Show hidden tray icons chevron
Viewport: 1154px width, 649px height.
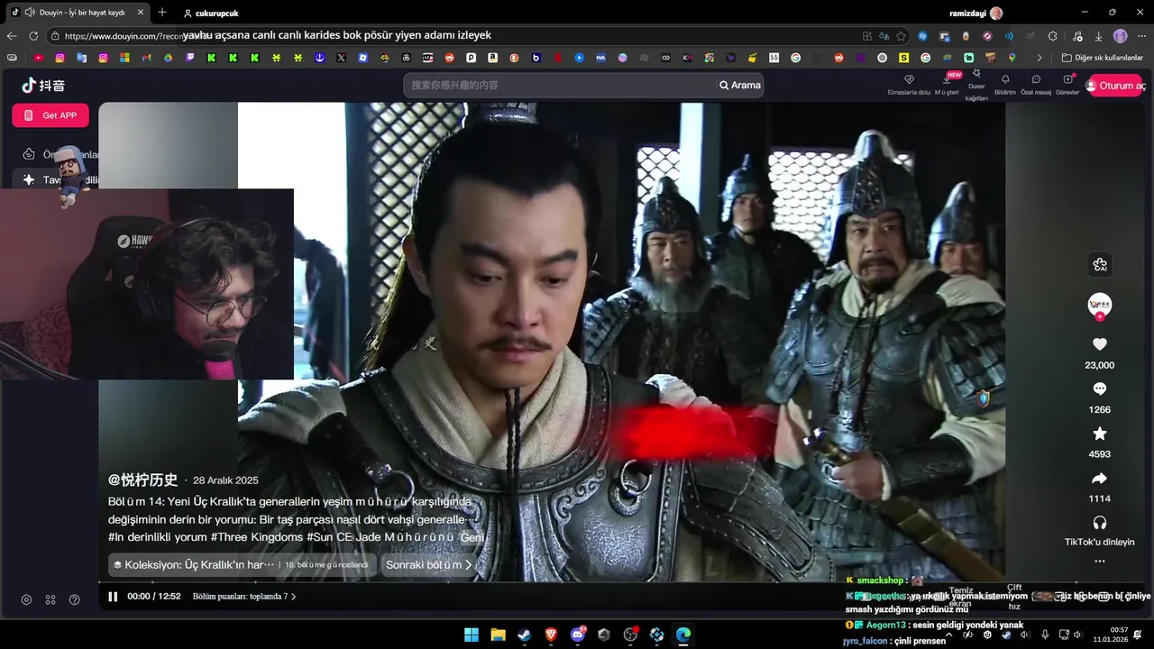pos(948,635)
